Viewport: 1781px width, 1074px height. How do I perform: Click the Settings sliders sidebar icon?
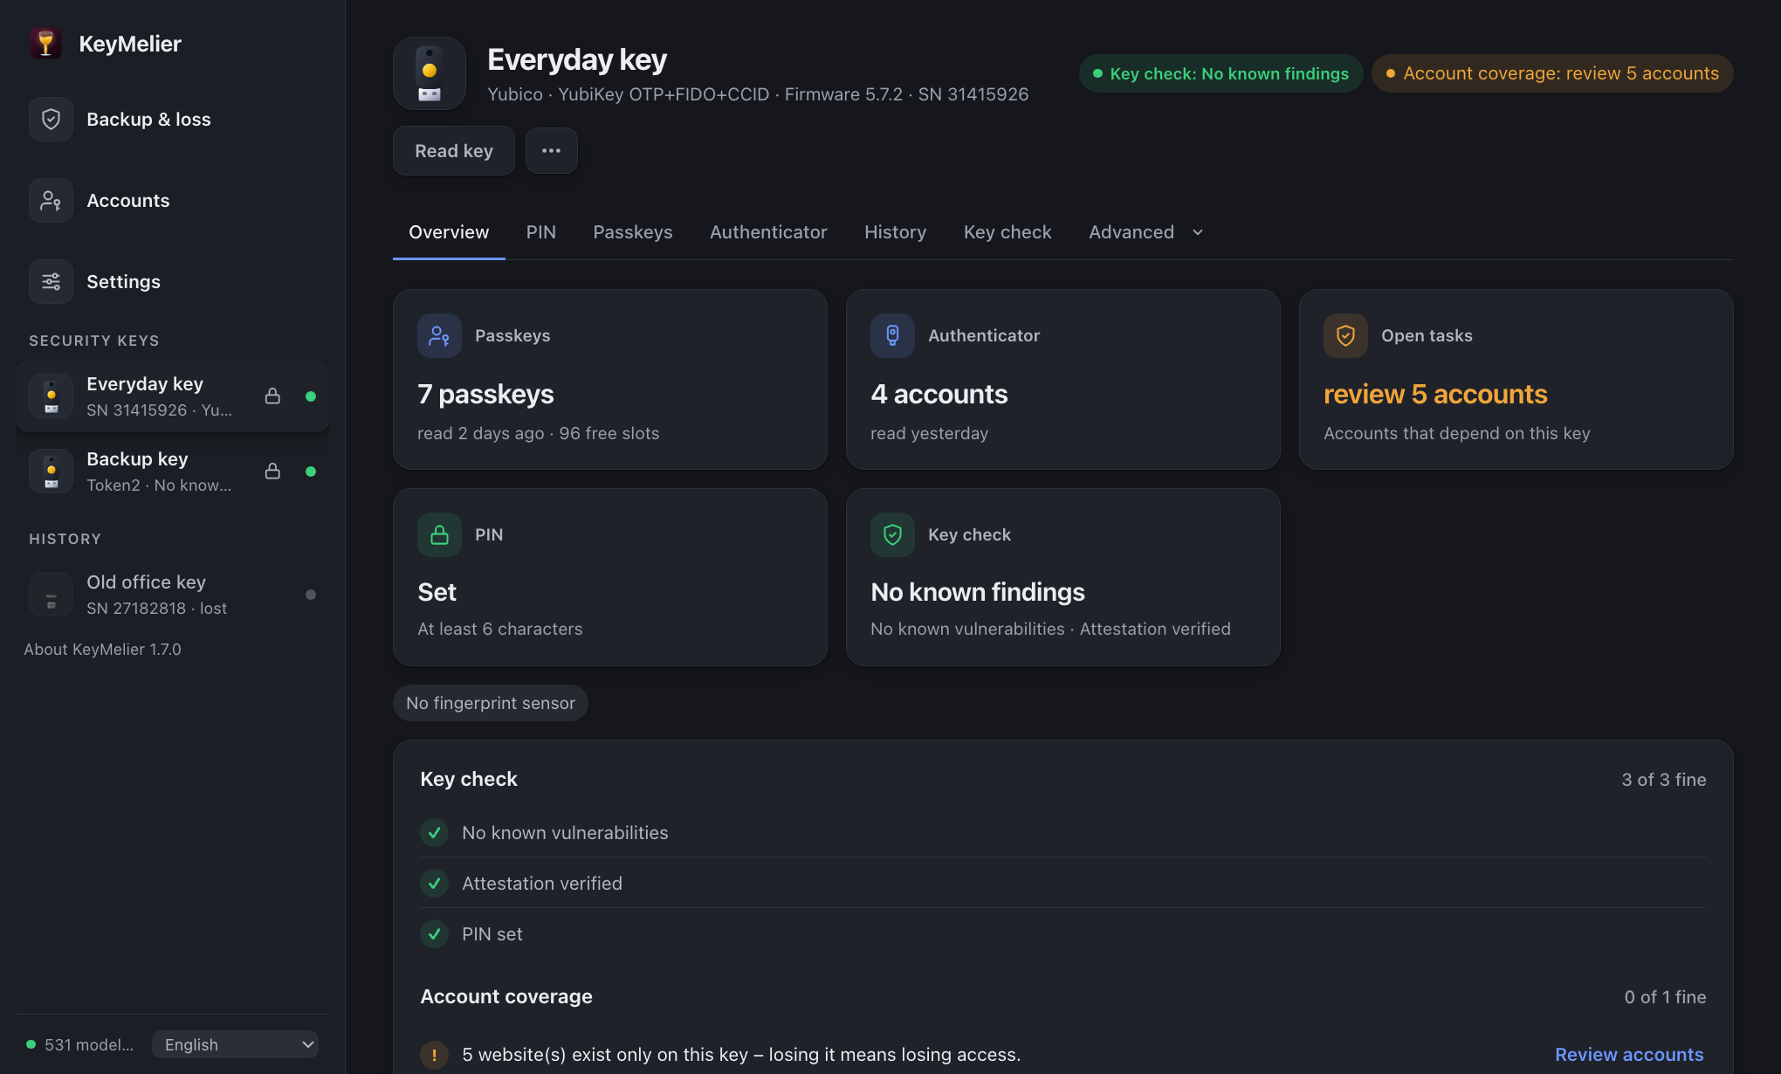point(51,282)
